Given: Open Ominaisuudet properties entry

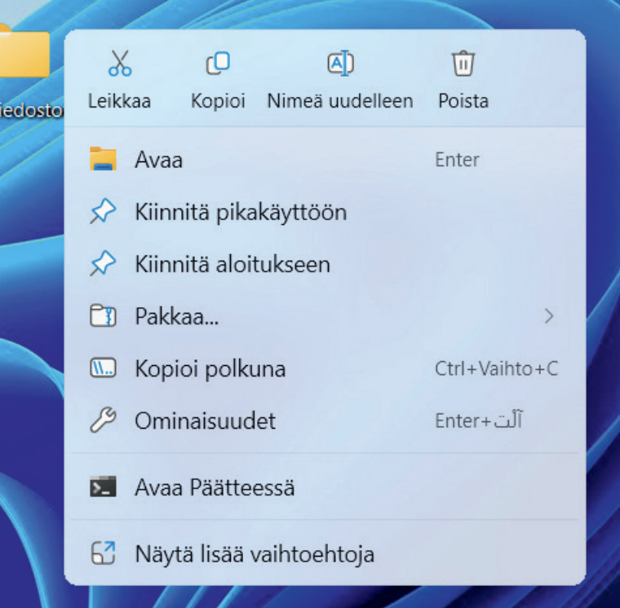Looking at the screenshot, I should 325,421.
